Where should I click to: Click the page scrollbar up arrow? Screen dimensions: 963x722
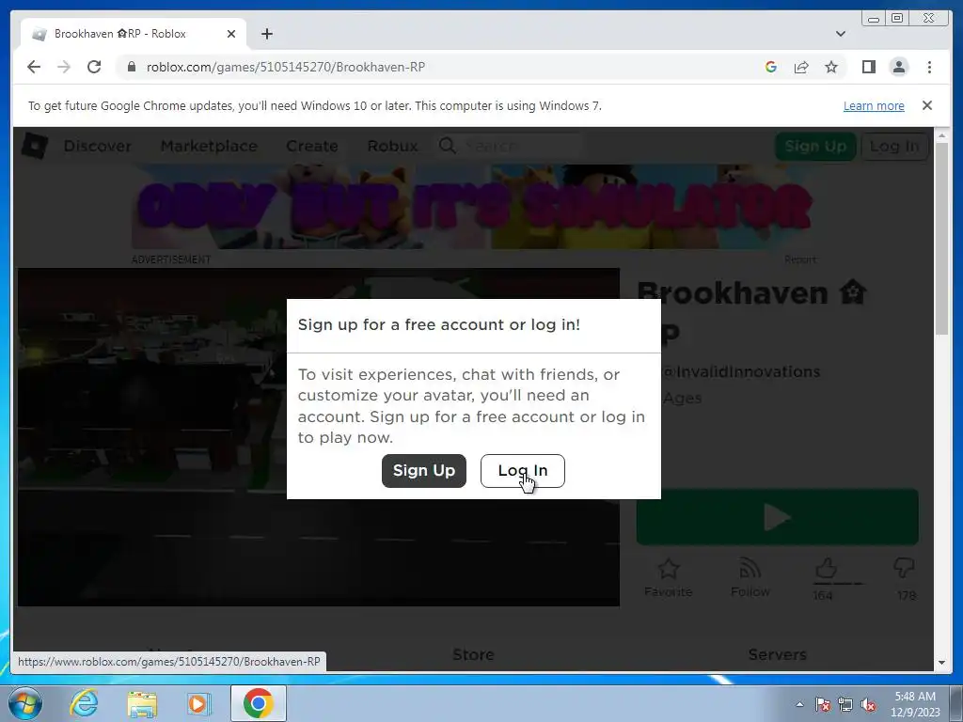(941, 135)
